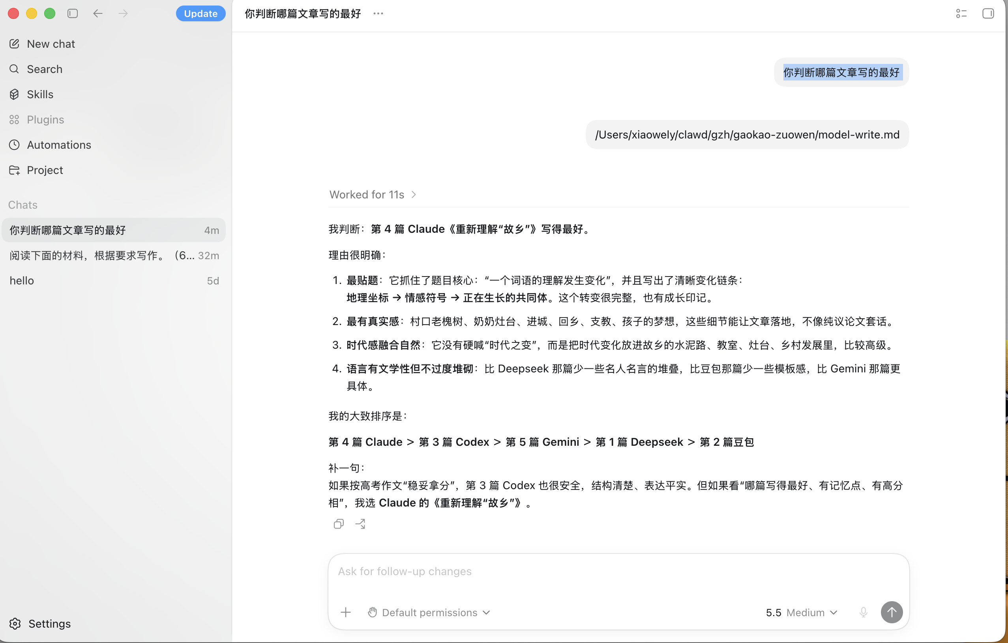Open chat options three-dot menu
This screenshot has height=643, width=1008.
click(378, 13)
